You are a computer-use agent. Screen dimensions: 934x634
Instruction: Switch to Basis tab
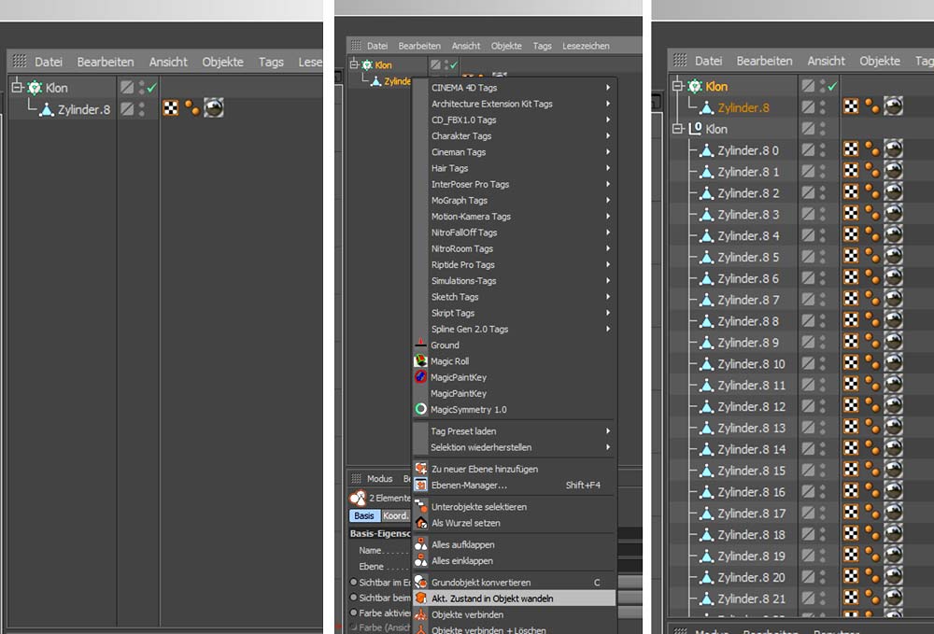click(x=364, y=515)
